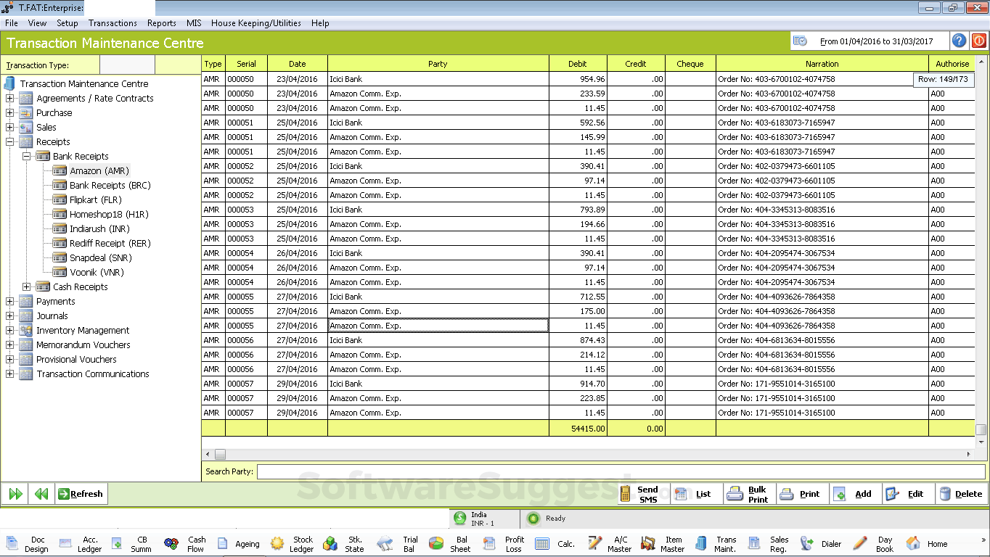Open the Calc. tool
Viewport: 990px width, 557px height.
point(559,543)
